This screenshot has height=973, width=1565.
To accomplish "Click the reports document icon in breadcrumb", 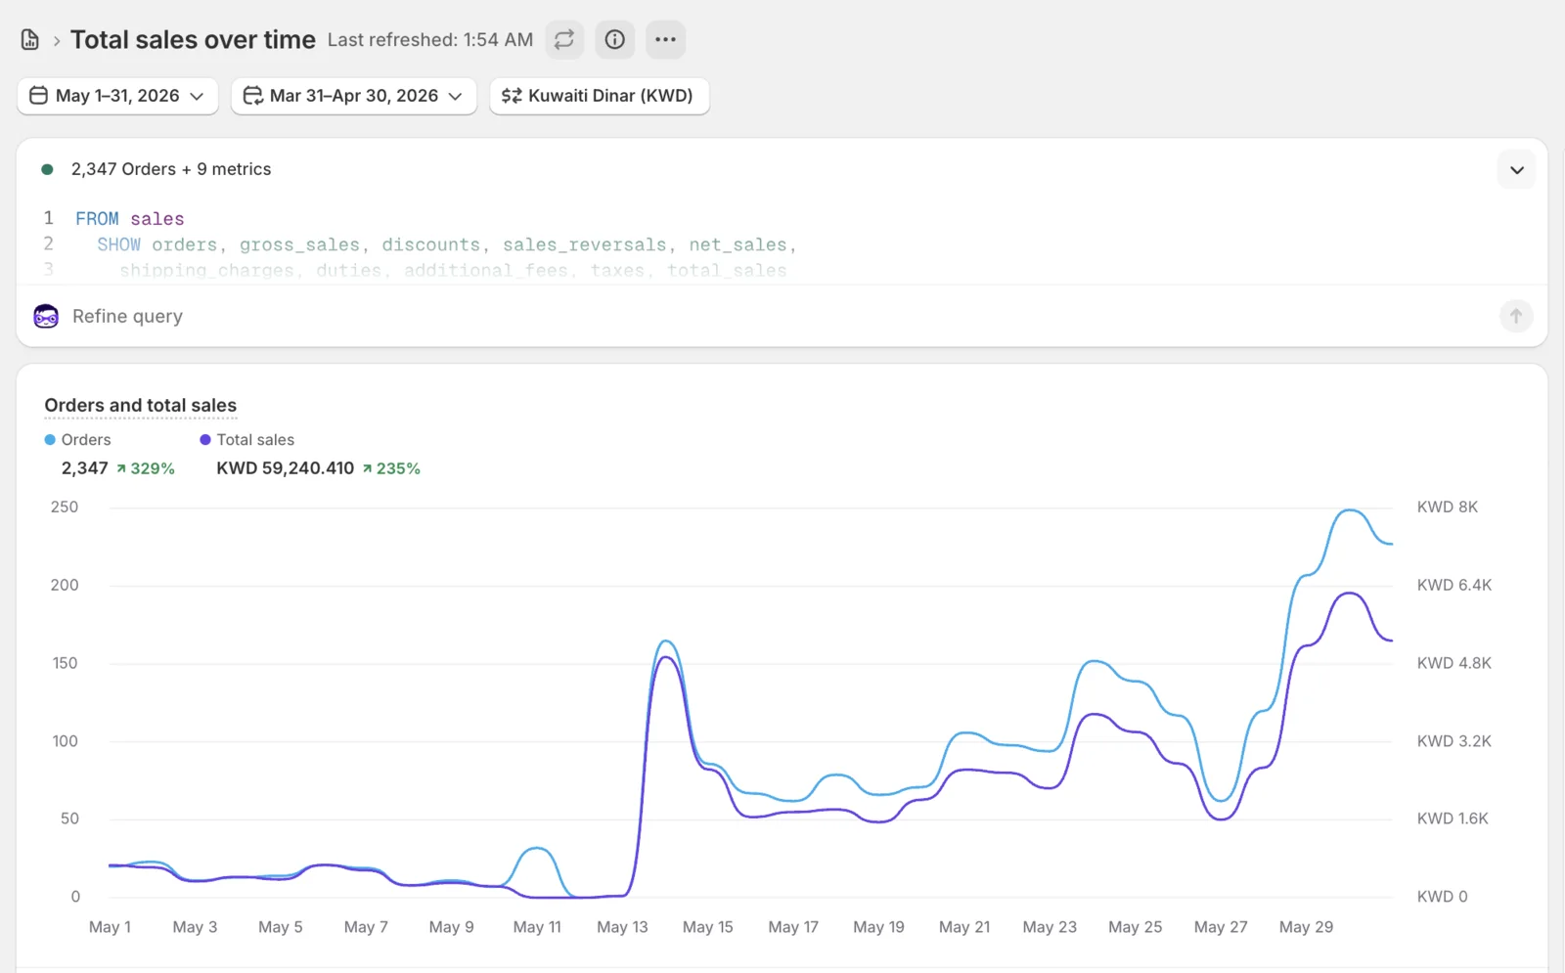I will 30,40.
